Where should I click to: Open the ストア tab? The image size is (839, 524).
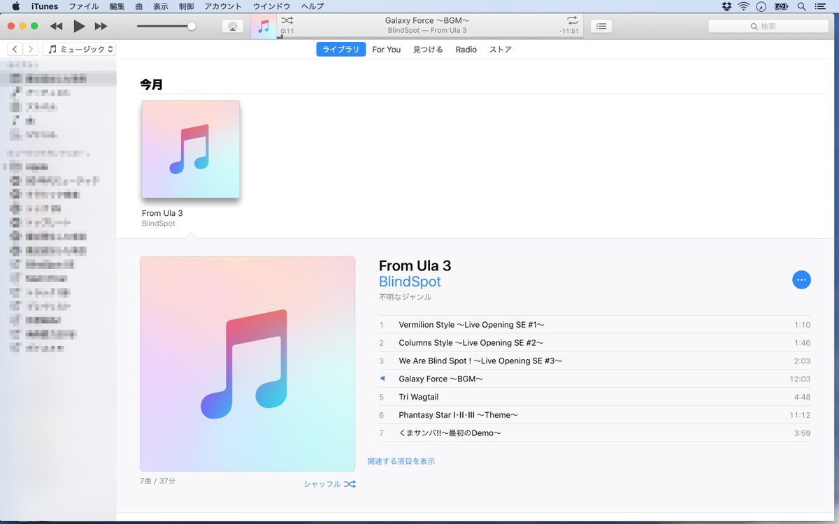pos(501,50)
